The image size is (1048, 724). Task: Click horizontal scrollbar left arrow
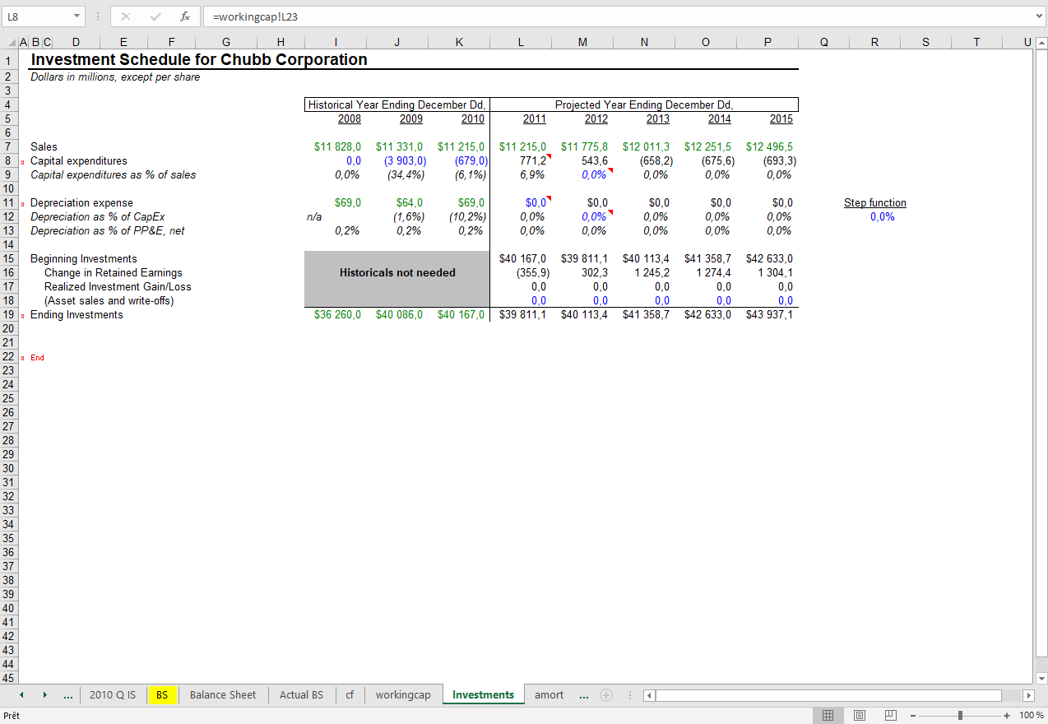tap(649, 695)
